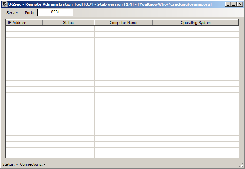Click the 'Status: -' text in status bar

[10, 164]
